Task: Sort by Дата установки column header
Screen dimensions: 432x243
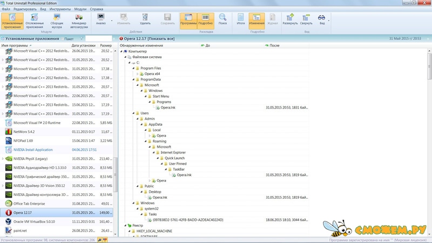Action: [84, 45]
